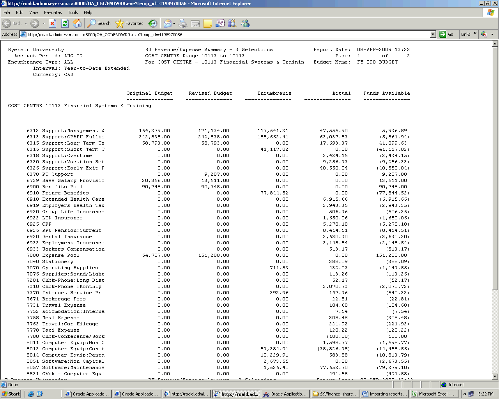The width and height of the screenshot is (499, 399).
Task: Click the vertical scrollbar down arrow
Action: (495, 376)
